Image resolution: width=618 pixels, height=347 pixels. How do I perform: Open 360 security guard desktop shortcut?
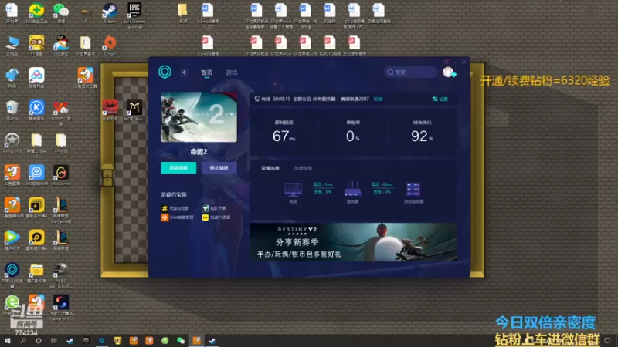click(x=36, y=13)
